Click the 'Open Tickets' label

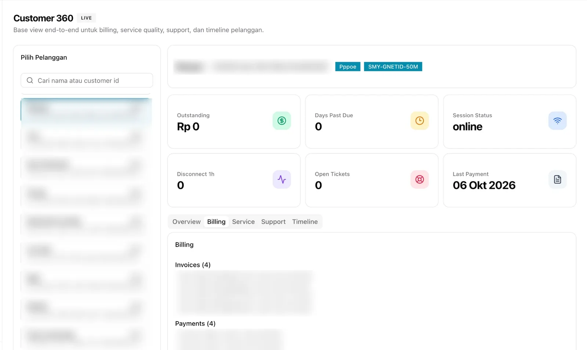tap(332, 174)
